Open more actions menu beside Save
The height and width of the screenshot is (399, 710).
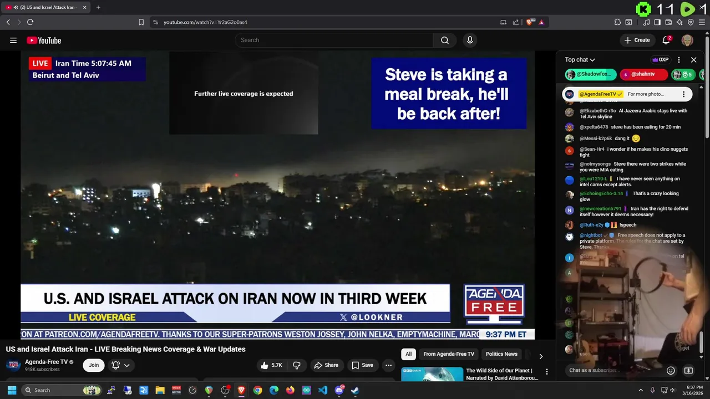[x=388, y=365]
